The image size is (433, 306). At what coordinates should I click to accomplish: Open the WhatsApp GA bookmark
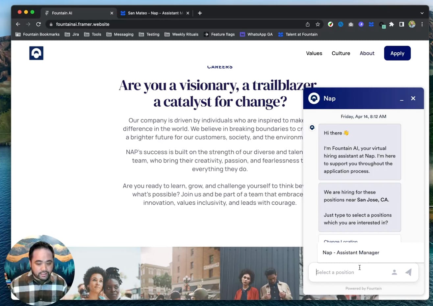coord(256,34)
